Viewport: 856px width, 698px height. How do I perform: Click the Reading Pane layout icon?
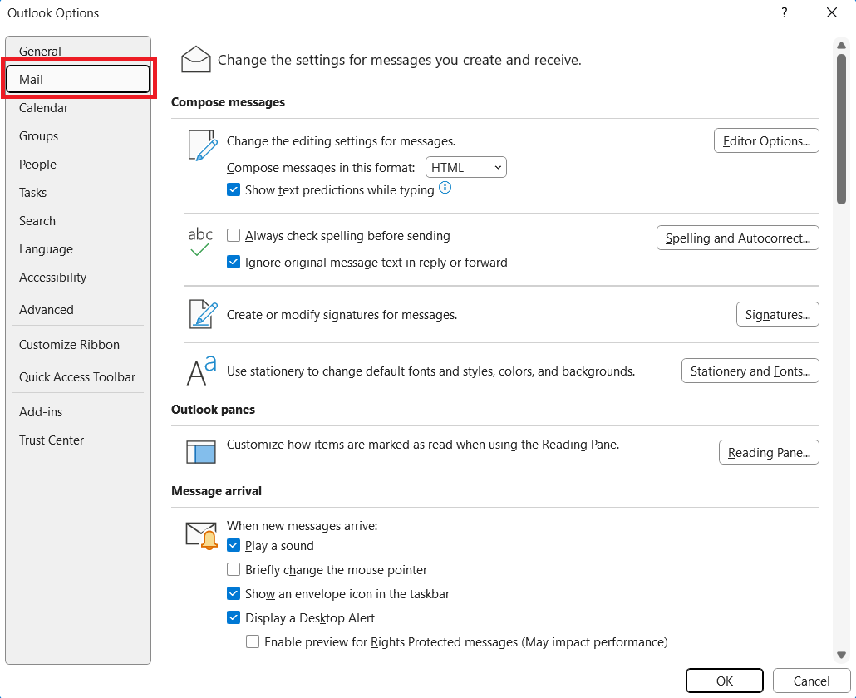[x=201, y=452]
